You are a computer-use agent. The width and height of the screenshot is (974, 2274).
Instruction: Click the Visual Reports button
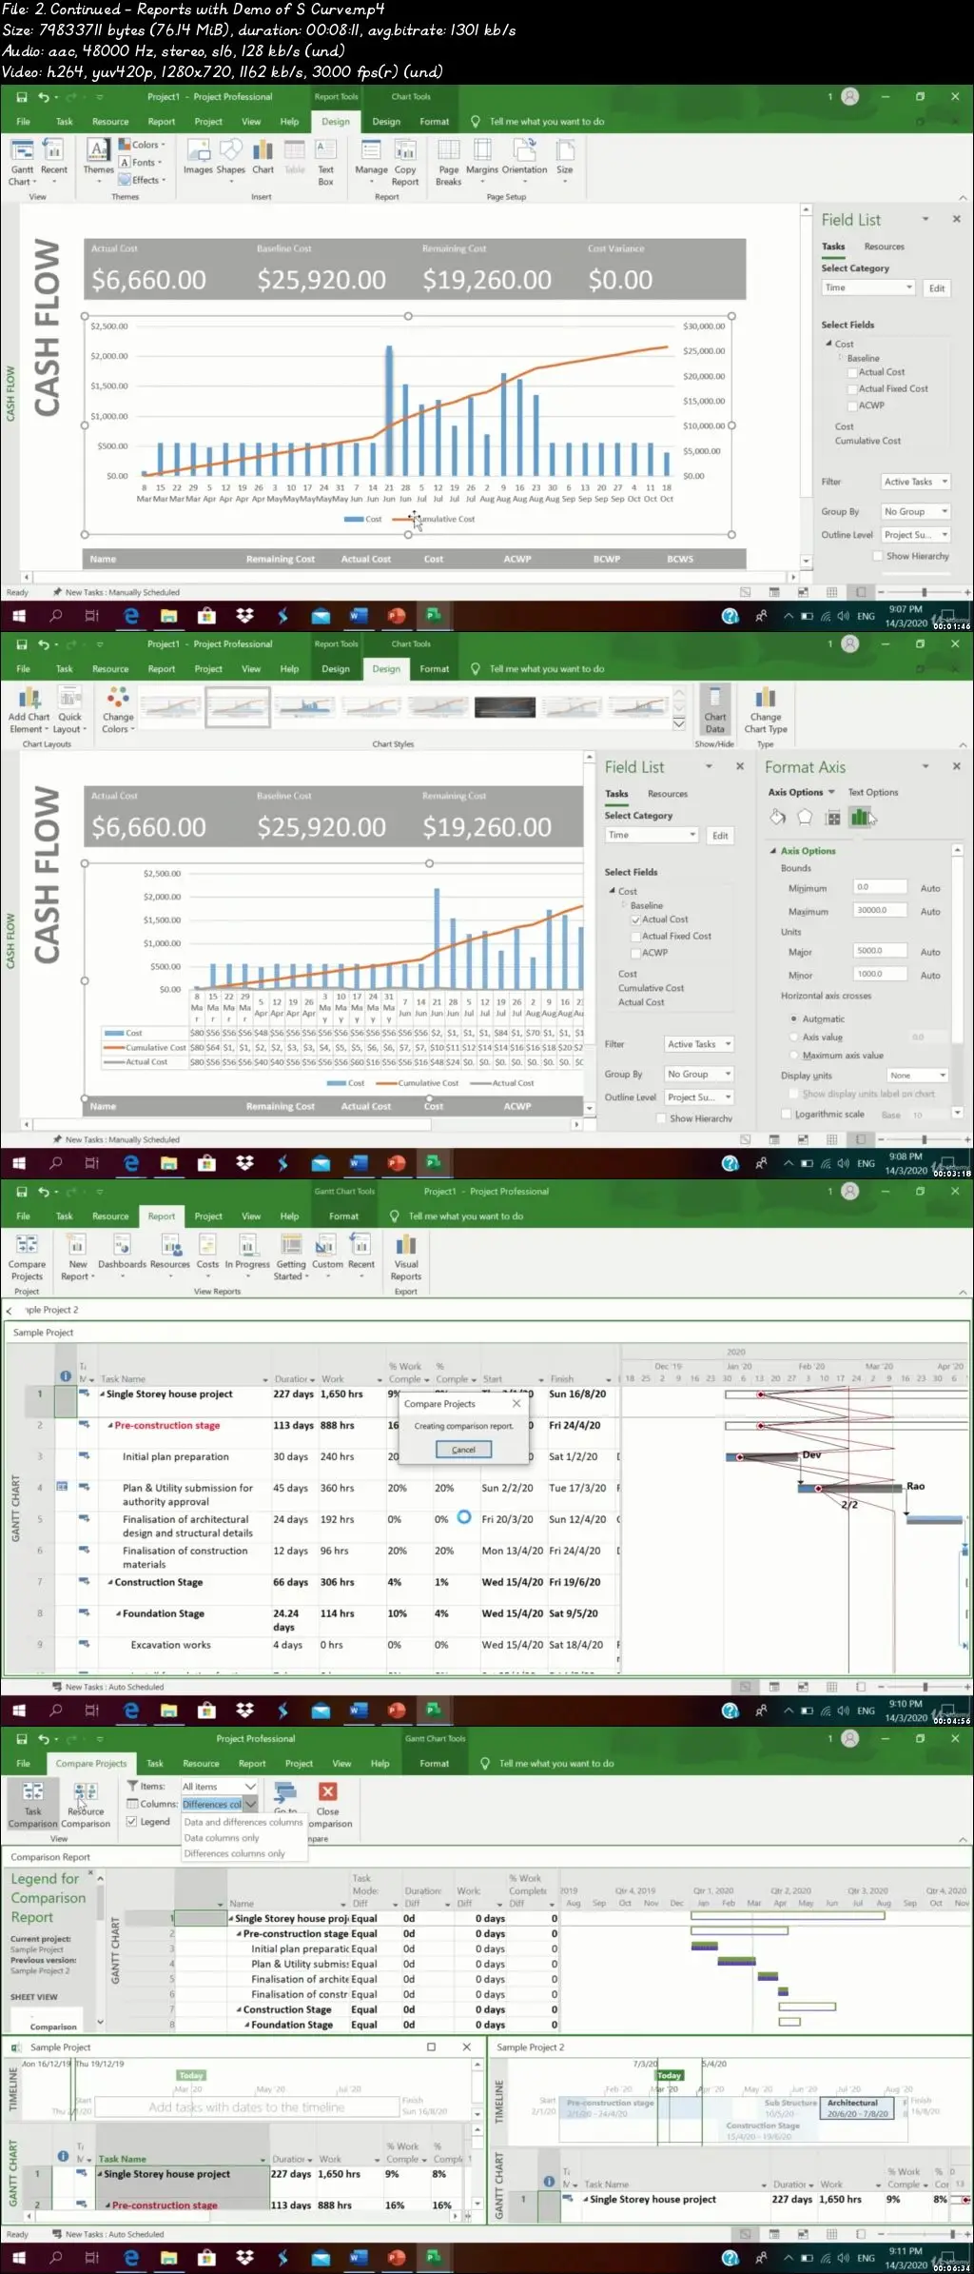[x=406, y=1256]
